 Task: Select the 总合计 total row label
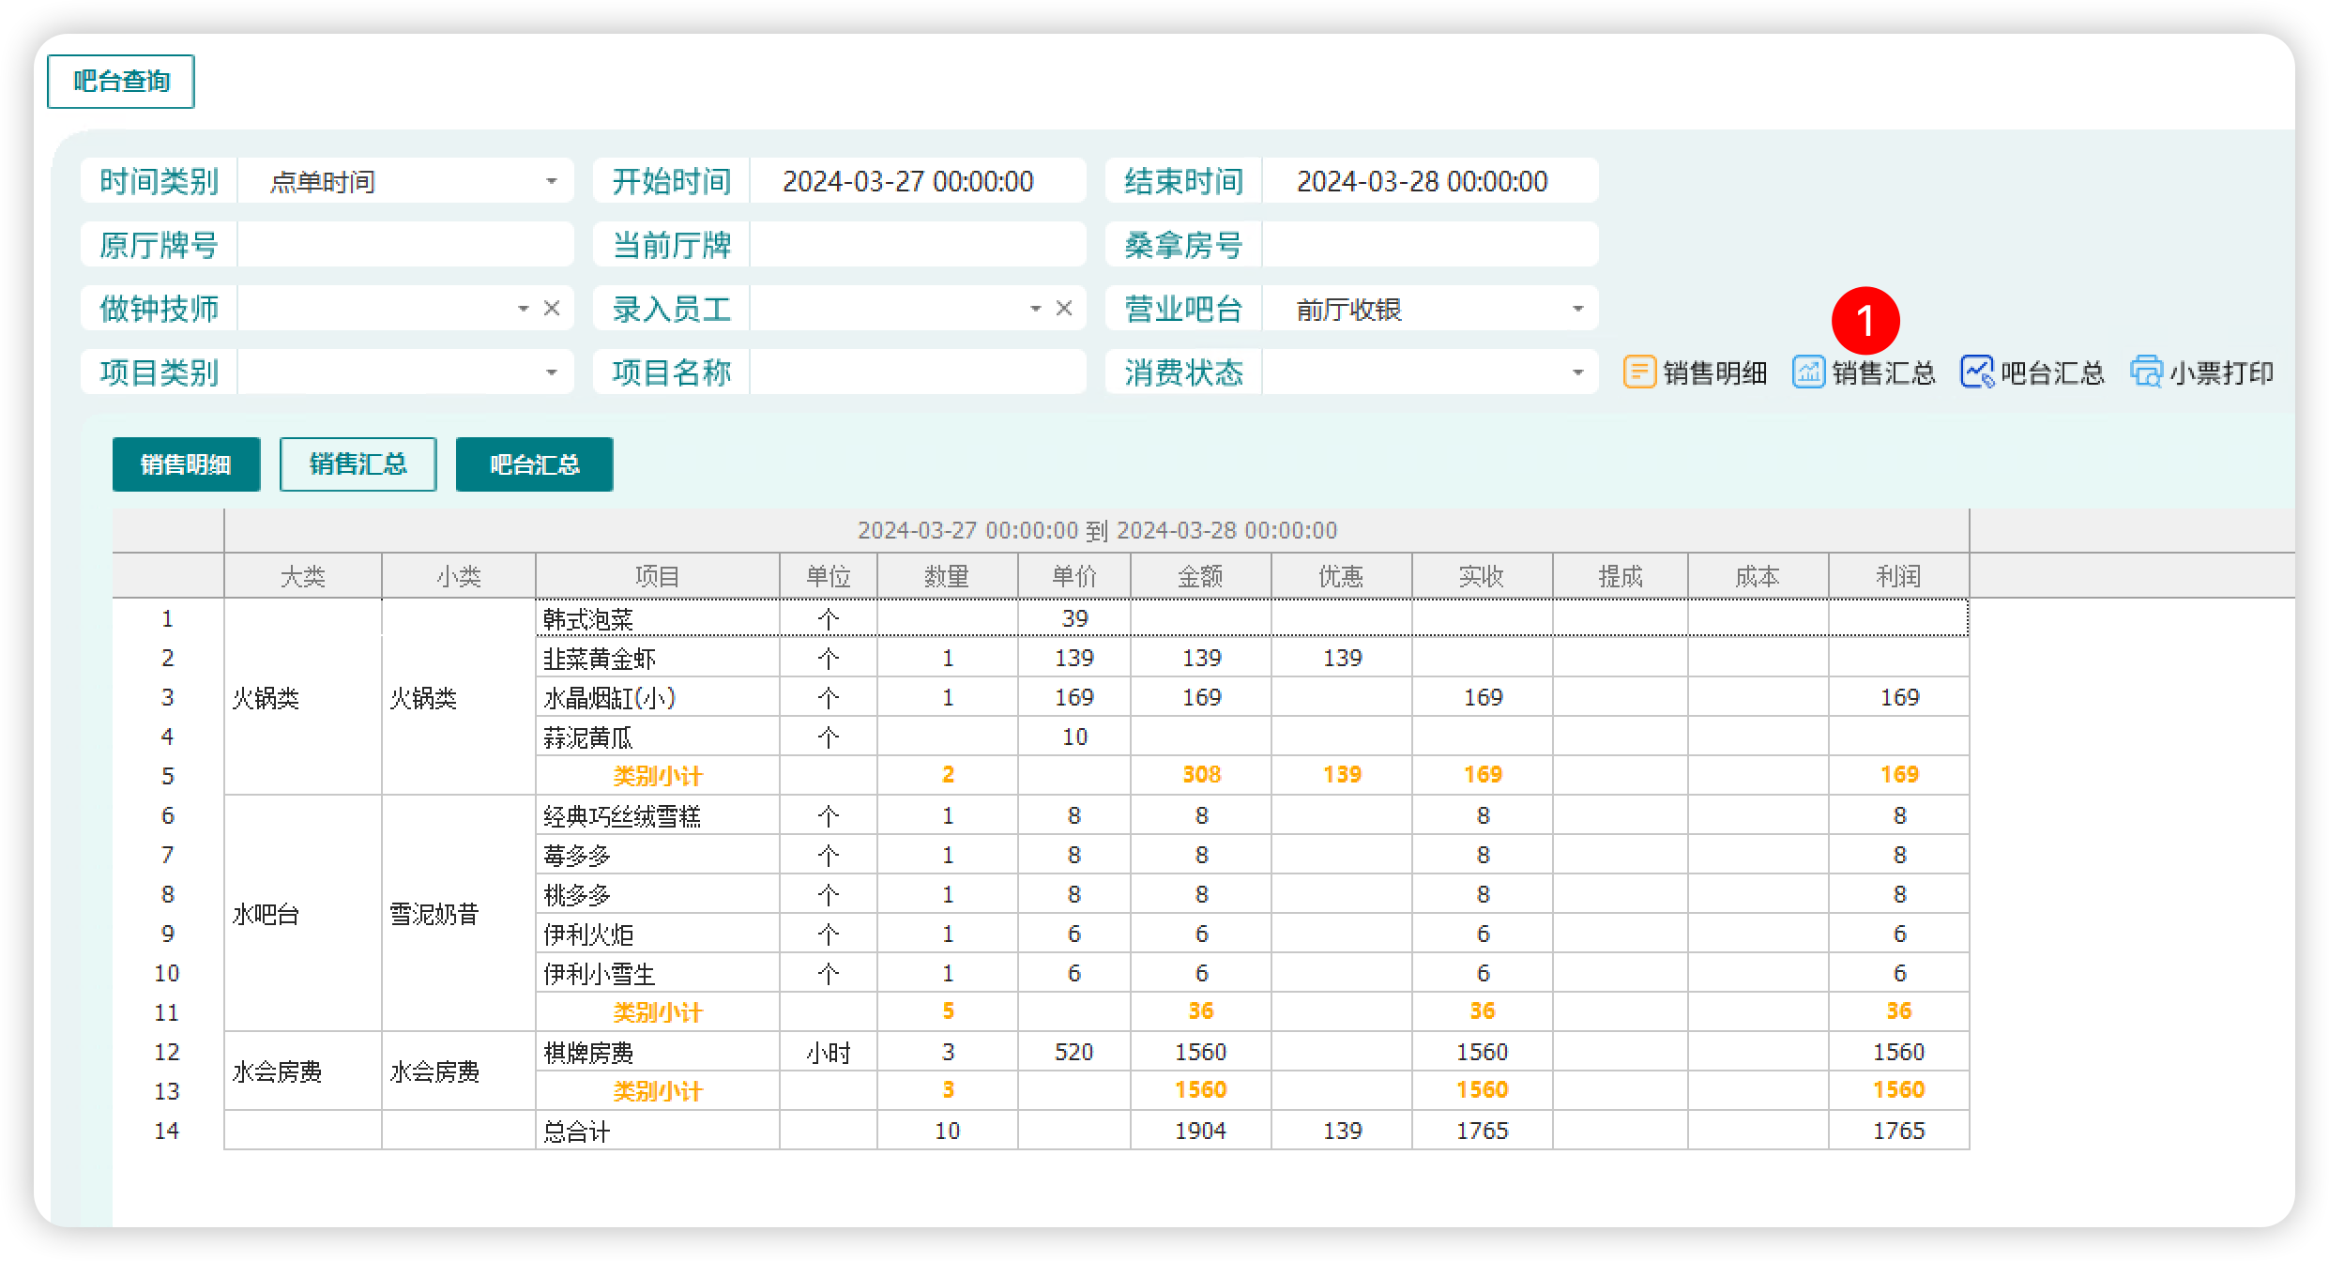[x=658, y=1131]
